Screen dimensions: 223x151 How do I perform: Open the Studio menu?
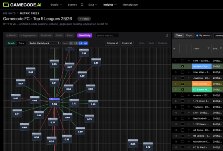click(x=56, y=5)
